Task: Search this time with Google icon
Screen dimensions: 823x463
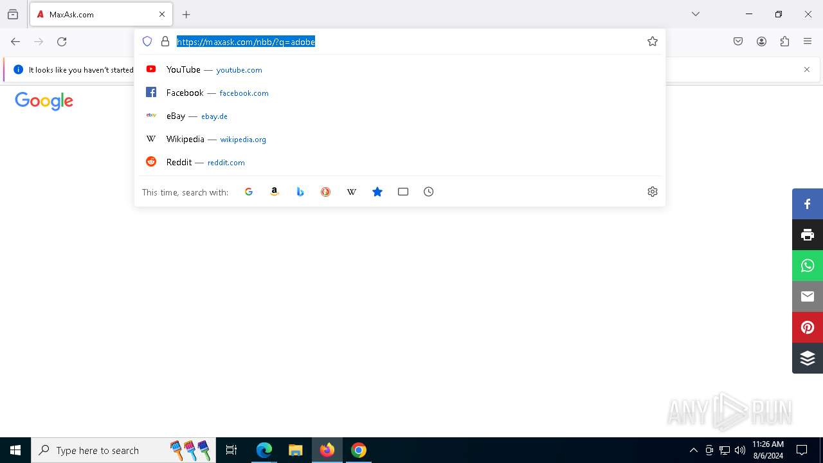Action: click(249, 192)
